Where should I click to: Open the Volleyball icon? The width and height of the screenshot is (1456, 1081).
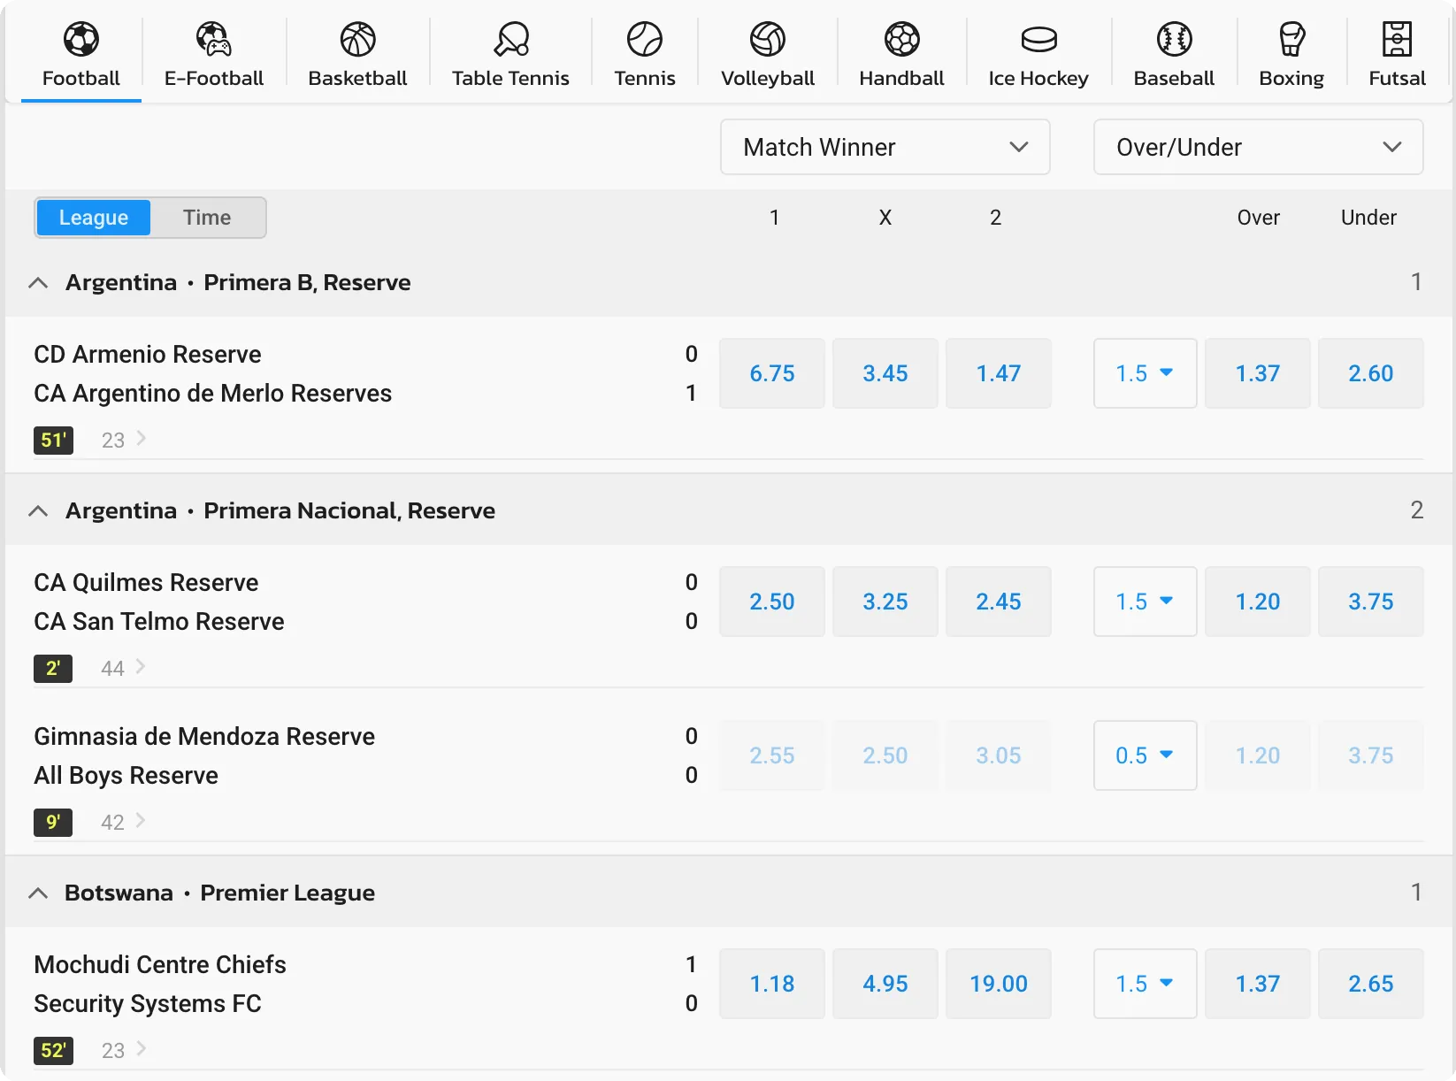[768, 39]
